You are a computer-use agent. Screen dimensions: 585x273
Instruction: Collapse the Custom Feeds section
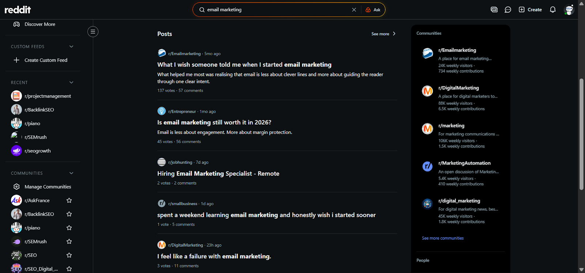coord(71,46)
